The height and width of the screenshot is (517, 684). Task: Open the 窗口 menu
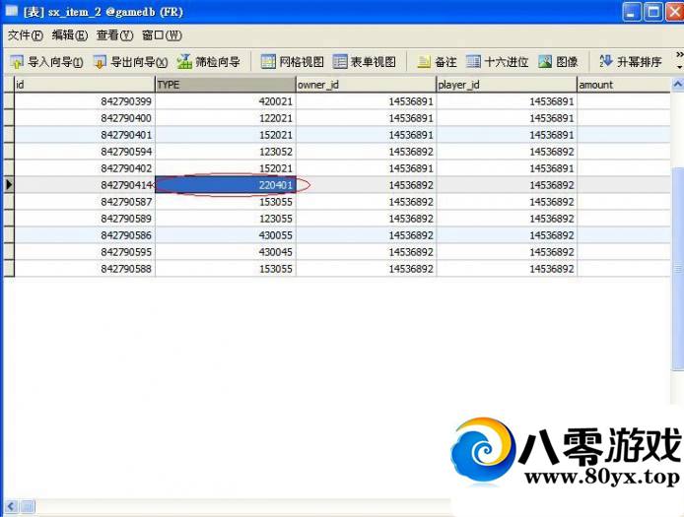click(x=161, y=35)
